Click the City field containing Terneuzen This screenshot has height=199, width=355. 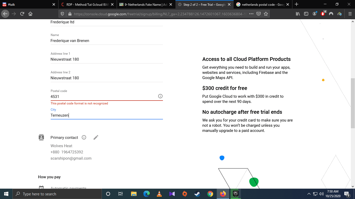point(107,115)
